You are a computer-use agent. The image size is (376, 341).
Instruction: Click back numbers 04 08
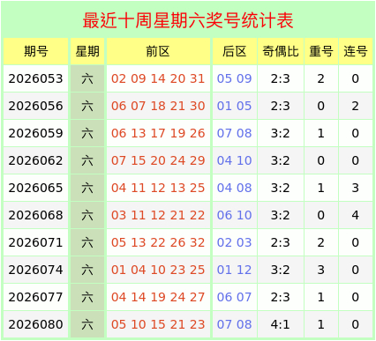[x=235, y=188]
